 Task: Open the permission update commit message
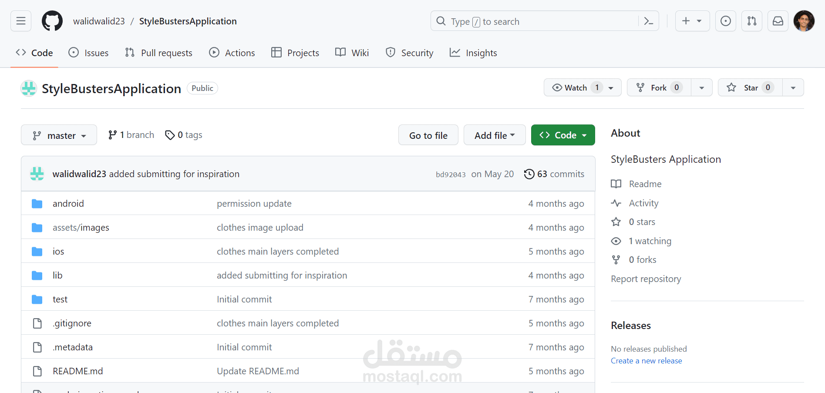click(254, 203)
